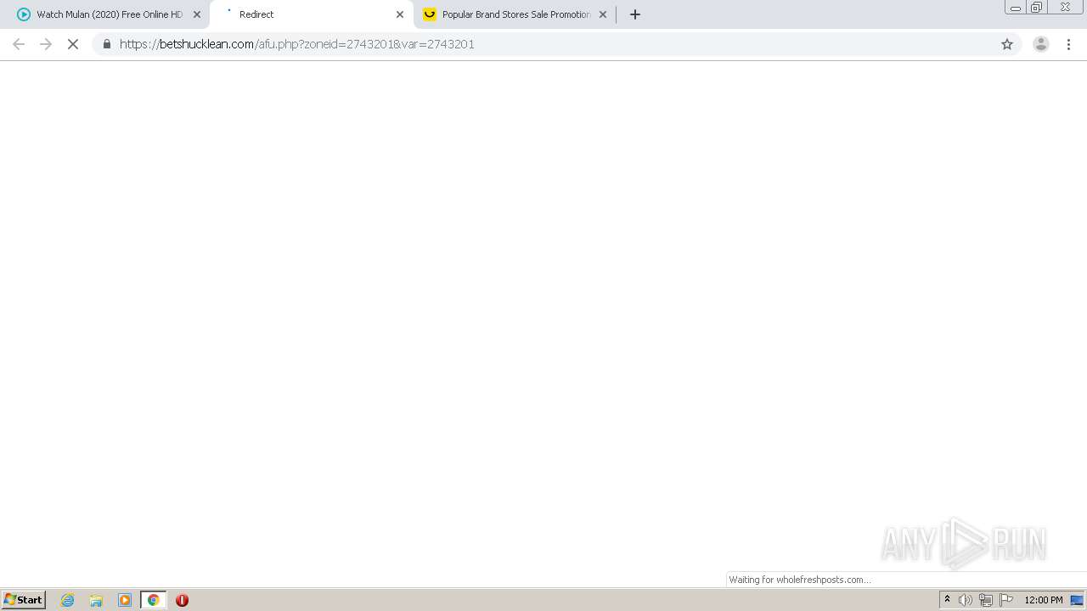
Task: Switch to the Redirect tab
Action: click(x=310, y=14)
